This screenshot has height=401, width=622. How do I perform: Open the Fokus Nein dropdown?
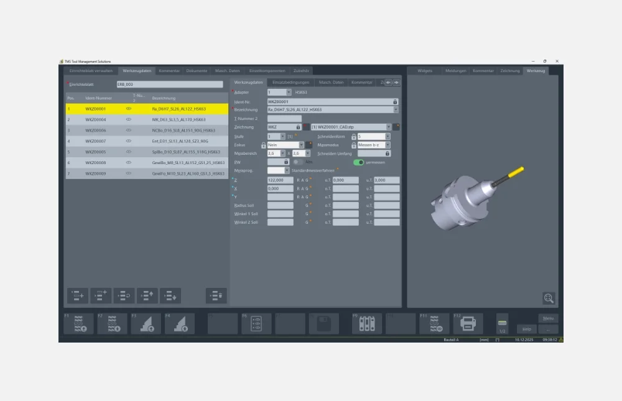click(302, 145)
